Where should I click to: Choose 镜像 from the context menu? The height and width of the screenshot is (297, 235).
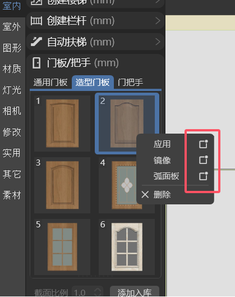point(162,160)
